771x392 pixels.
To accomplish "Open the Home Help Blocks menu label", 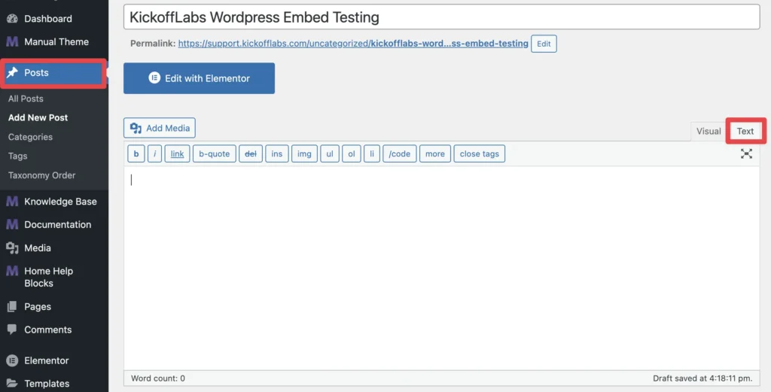I will (49, 277).
